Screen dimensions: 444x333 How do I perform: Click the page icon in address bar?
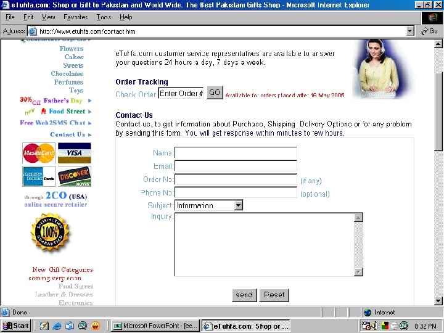[x=33, y=31]
